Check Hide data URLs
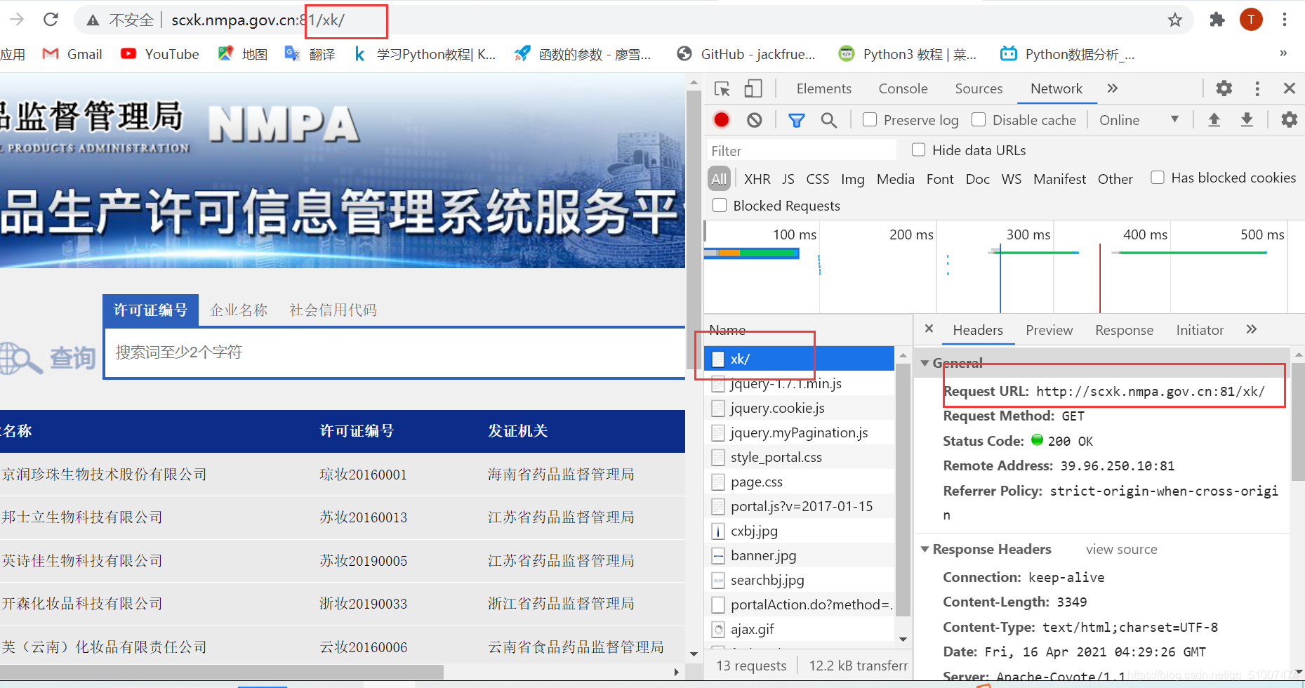Screen dimensions: 1305x688 (918, 150)
